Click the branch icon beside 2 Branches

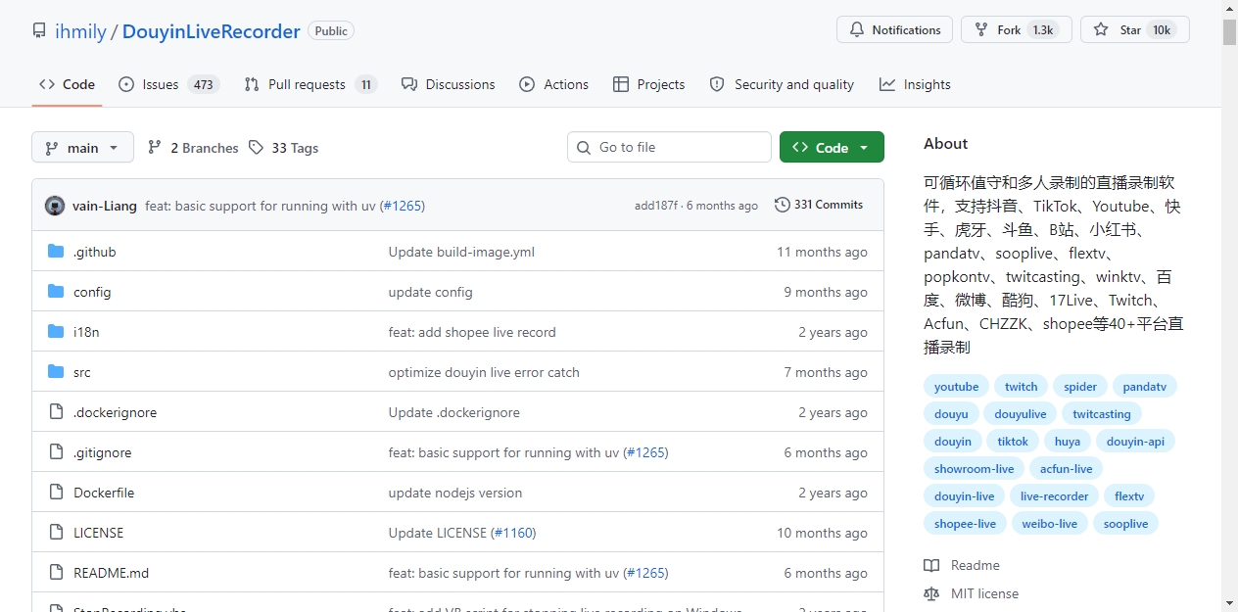[155, 147]
